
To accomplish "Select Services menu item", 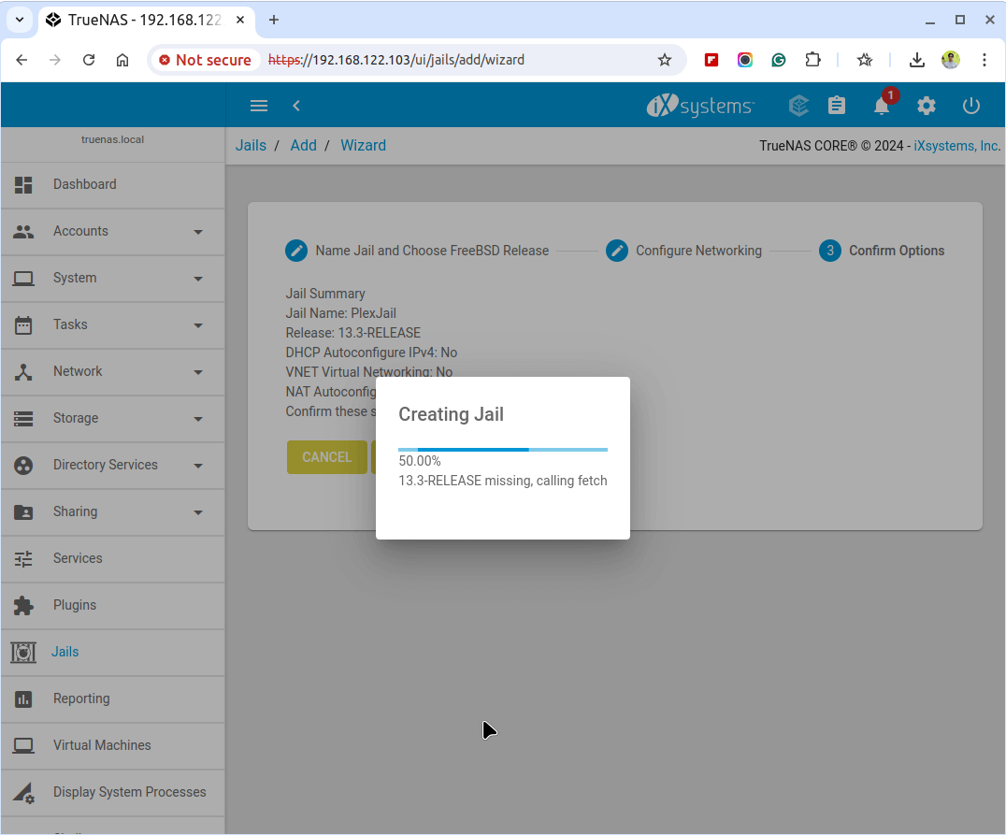I will (113, 559).
